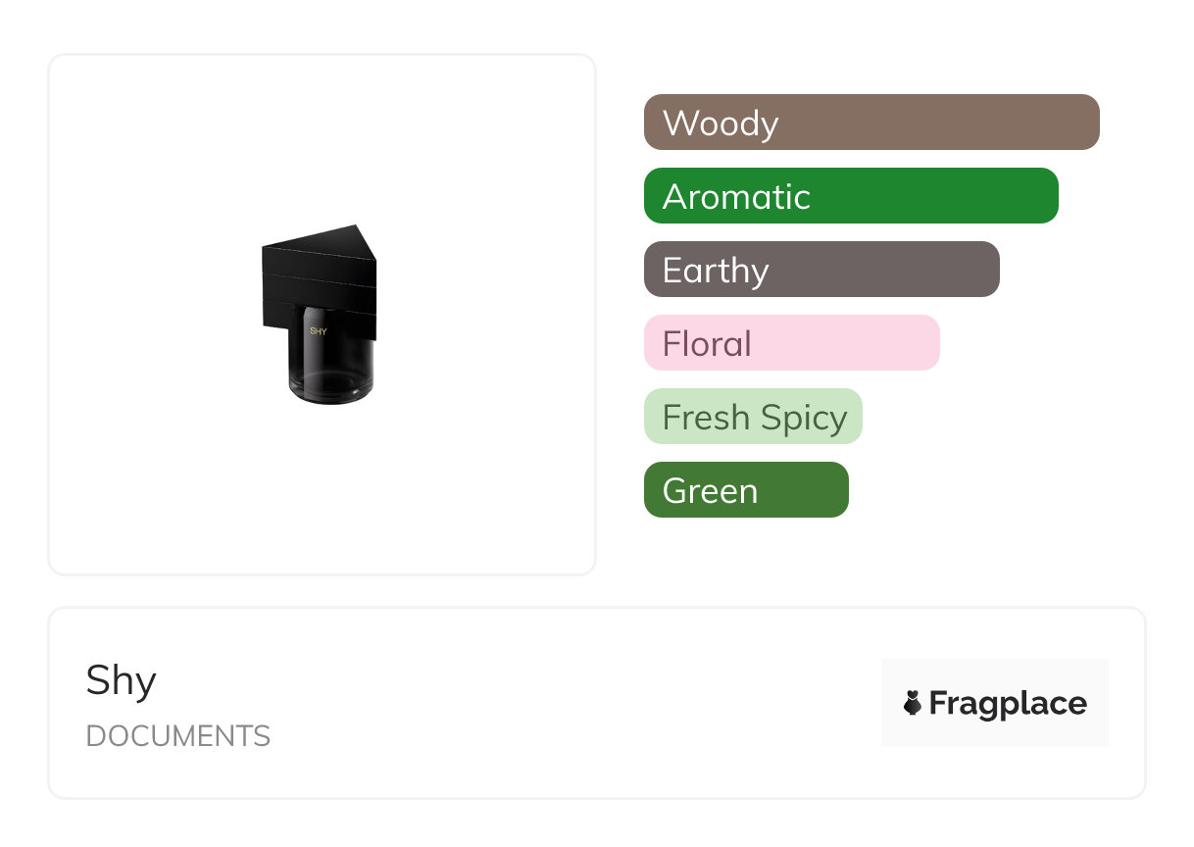Viewport: 1194px width, 847px height.
Task: Click the Aromatic text label
Action: point(736,197)
